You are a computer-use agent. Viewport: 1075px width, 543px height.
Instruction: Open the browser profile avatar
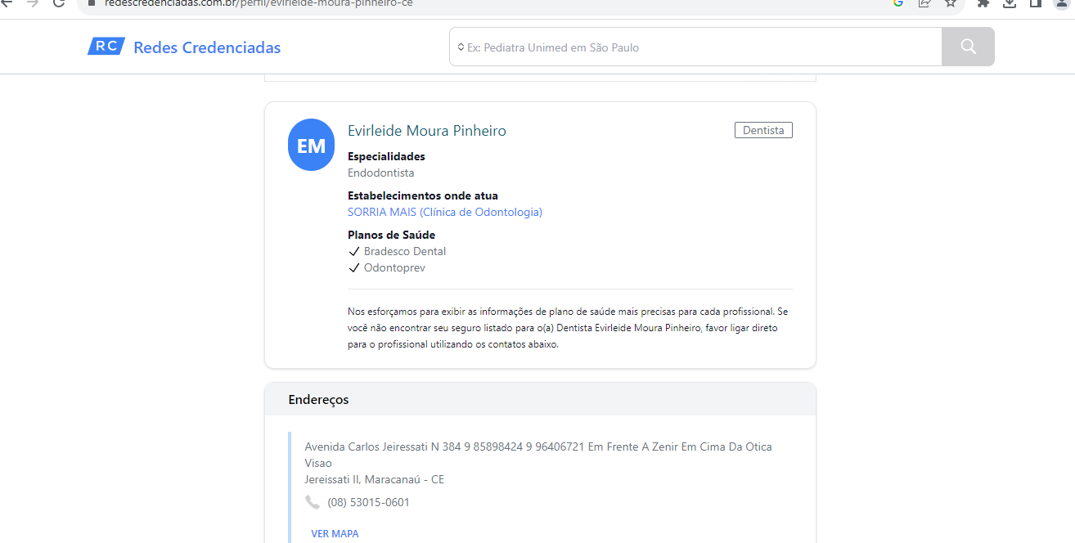coord(1062,2)
